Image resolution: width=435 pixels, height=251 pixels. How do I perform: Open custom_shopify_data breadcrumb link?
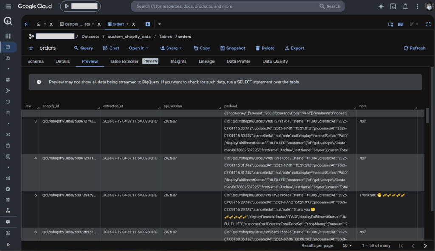129,37
